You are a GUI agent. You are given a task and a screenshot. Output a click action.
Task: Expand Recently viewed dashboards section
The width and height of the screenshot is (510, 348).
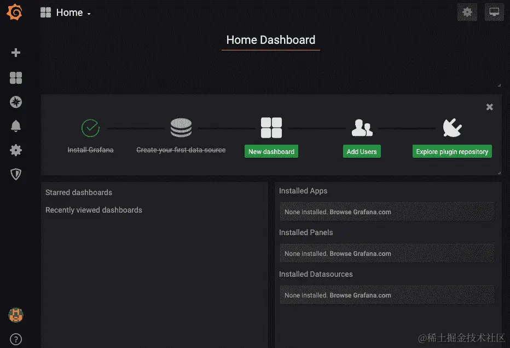(x=94, y=210)
